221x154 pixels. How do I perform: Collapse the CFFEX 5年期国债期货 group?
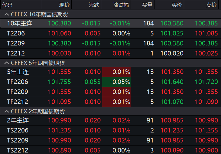(x=6, y=63)
